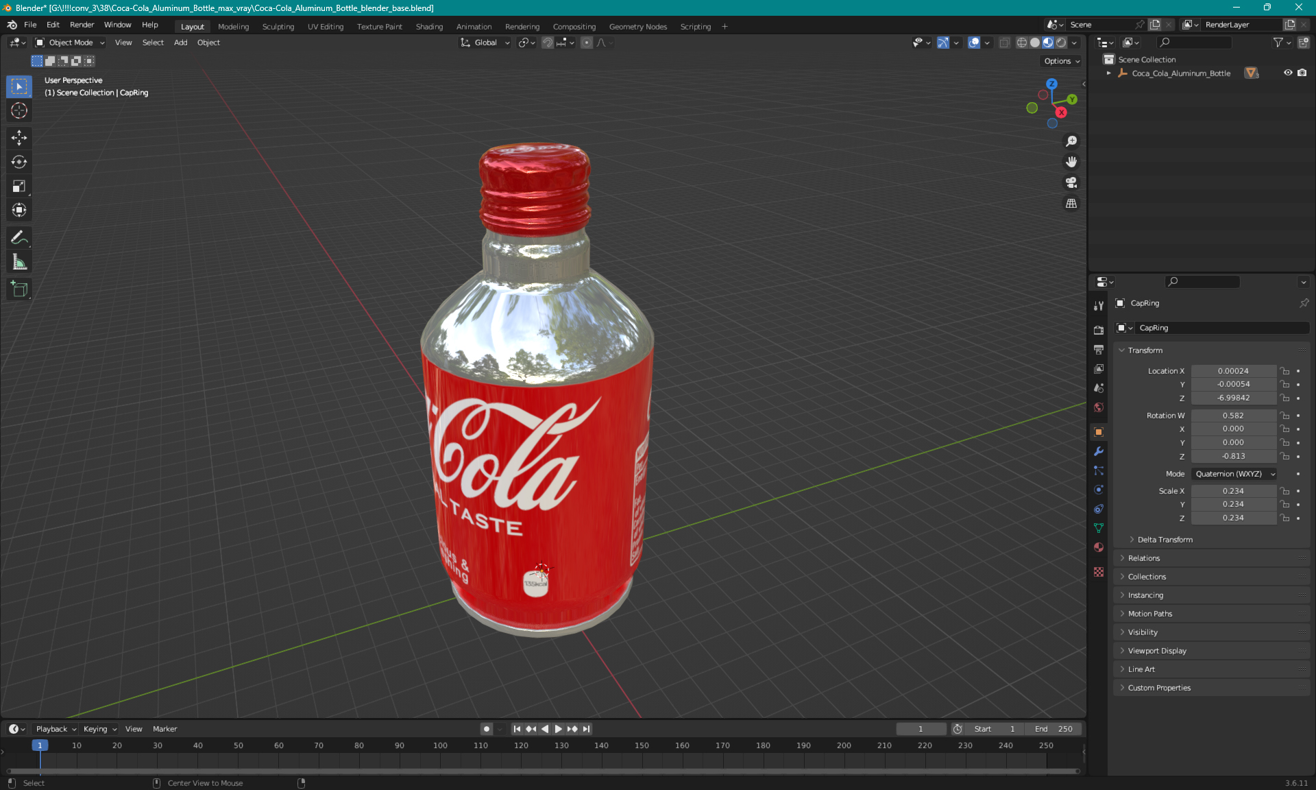Switch perspective/orthographic grid icon

pos(1071,204)
